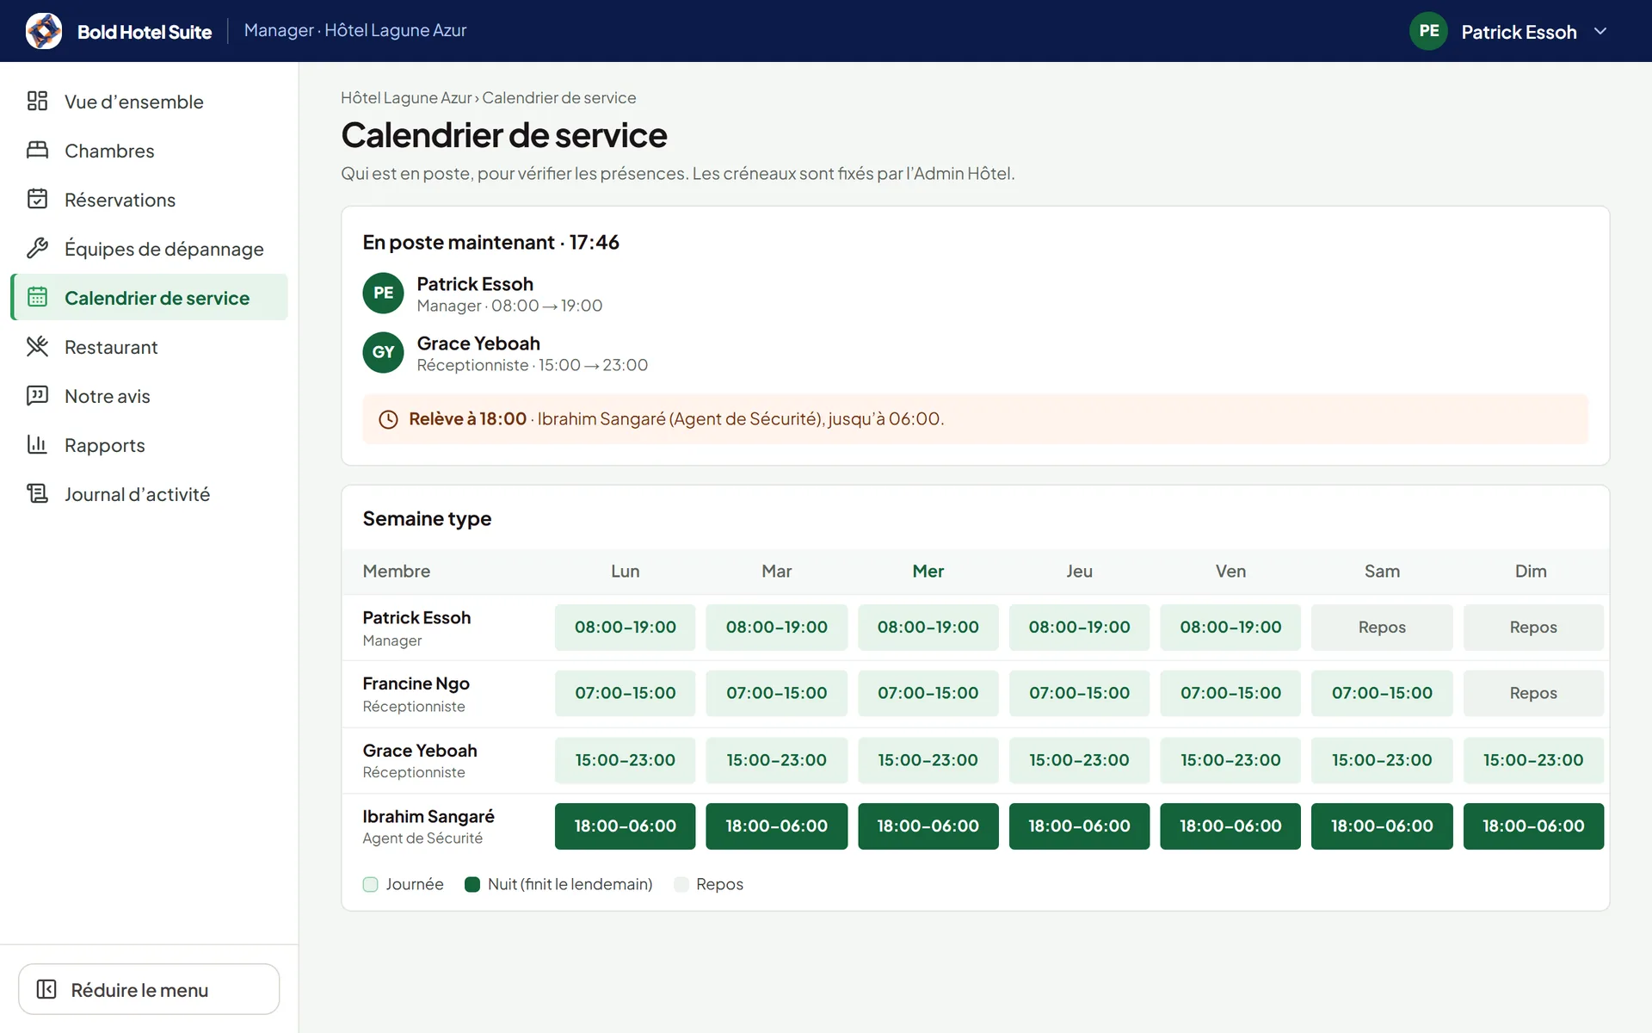
Task: Click the Réservations calendar-check icon
Action: (37, 200)
